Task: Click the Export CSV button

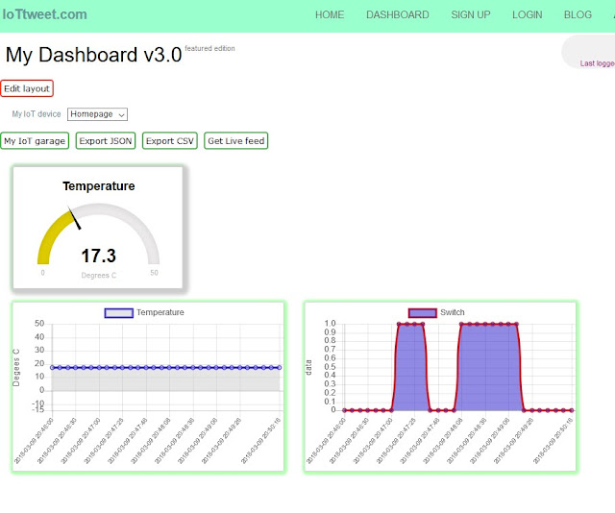Action: pyautogui.click(x=170, y=141)
